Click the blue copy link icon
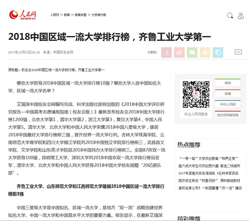The height and width of the screenshot is (221, 249). 217,52
